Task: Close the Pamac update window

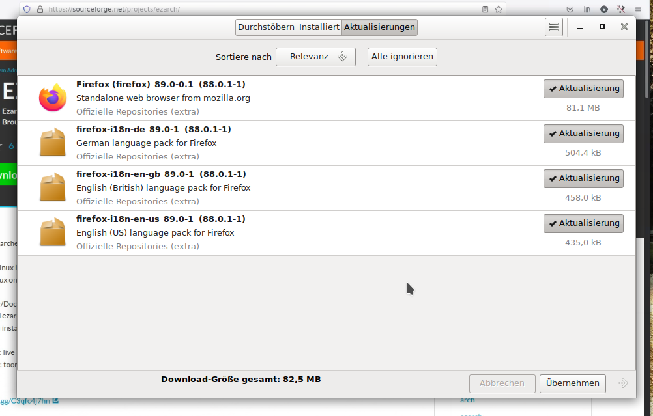Action: coord(624,27)
